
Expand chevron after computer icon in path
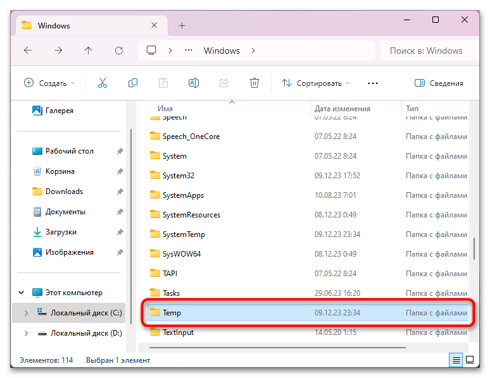[170, 51]
